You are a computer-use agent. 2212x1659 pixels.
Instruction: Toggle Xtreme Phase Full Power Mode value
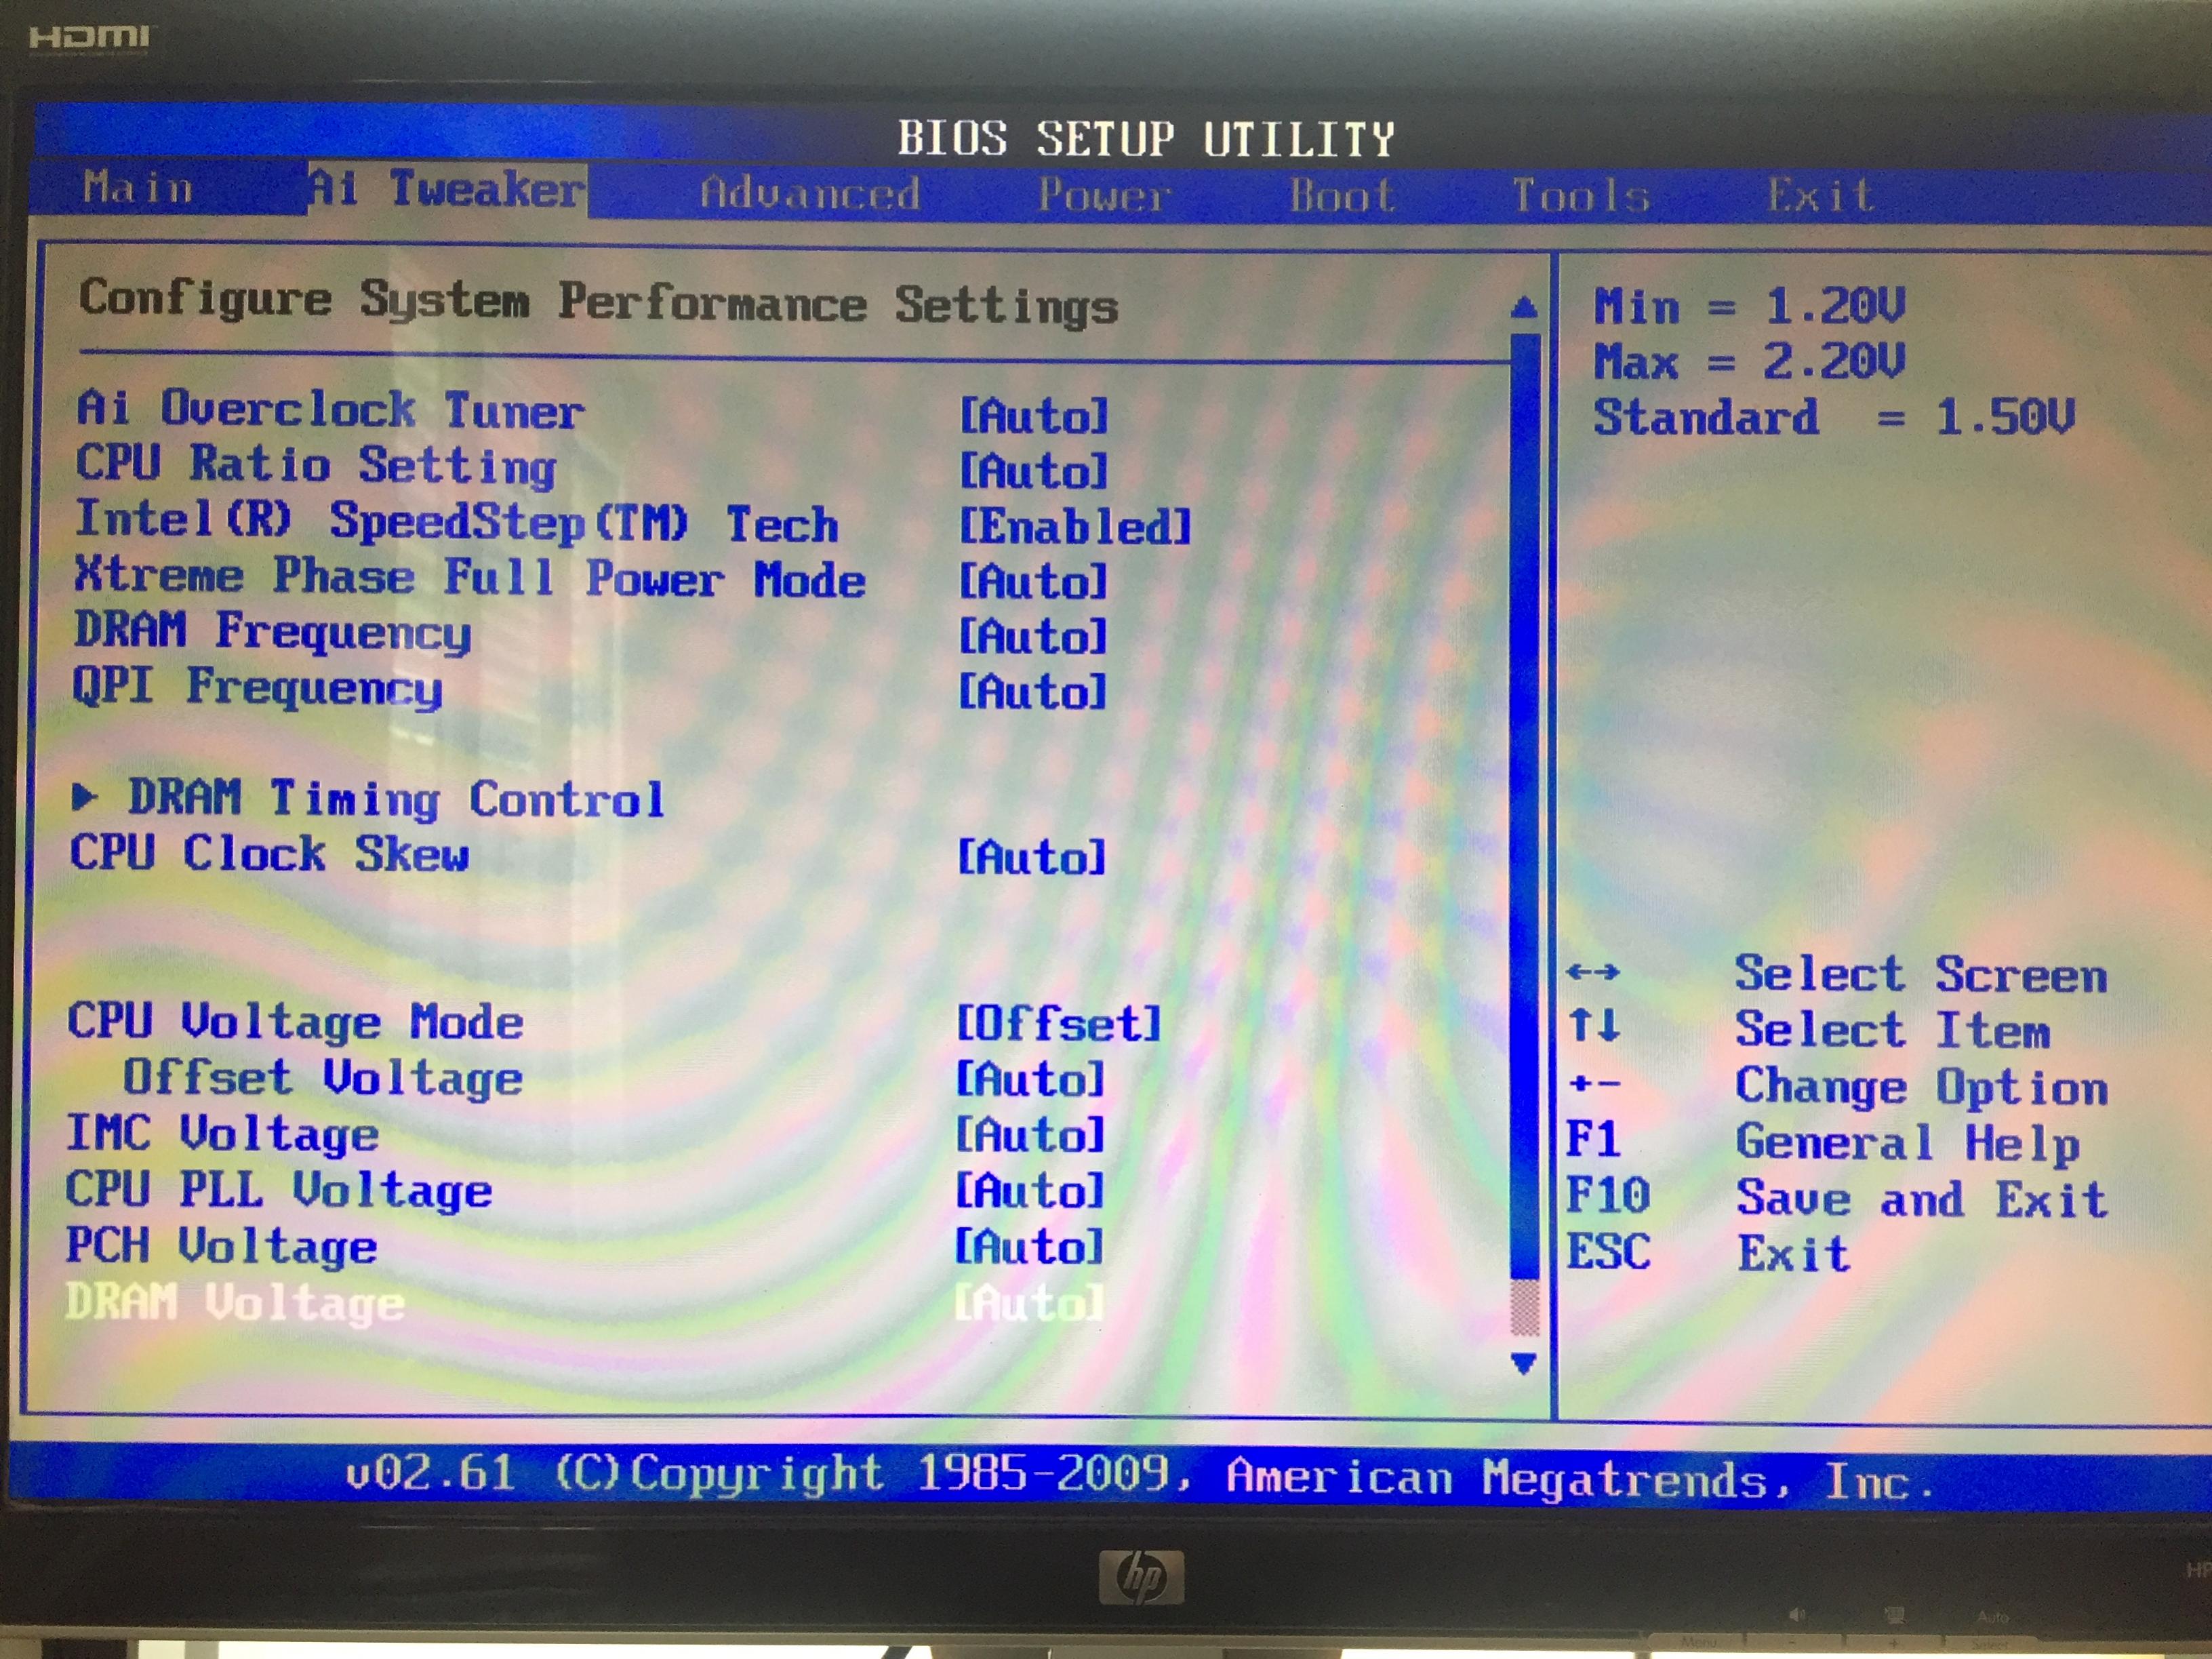pos(1033,582)
